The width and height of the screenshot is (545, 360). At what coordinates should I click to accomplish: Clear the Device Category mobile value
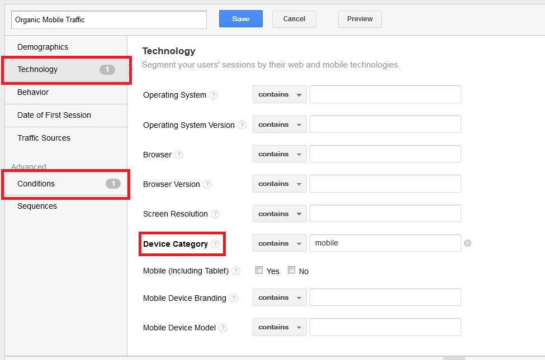(x=467, y=243)
